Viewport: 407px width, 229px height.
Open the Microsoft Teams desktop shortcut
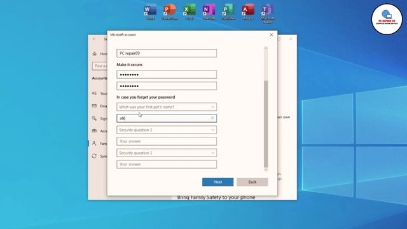click(268, 13)
